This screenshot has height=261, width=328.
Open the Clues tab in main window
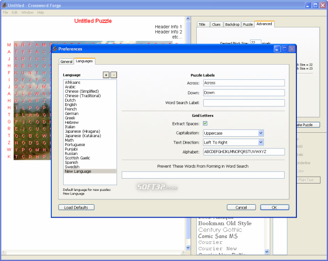(217, 25)
